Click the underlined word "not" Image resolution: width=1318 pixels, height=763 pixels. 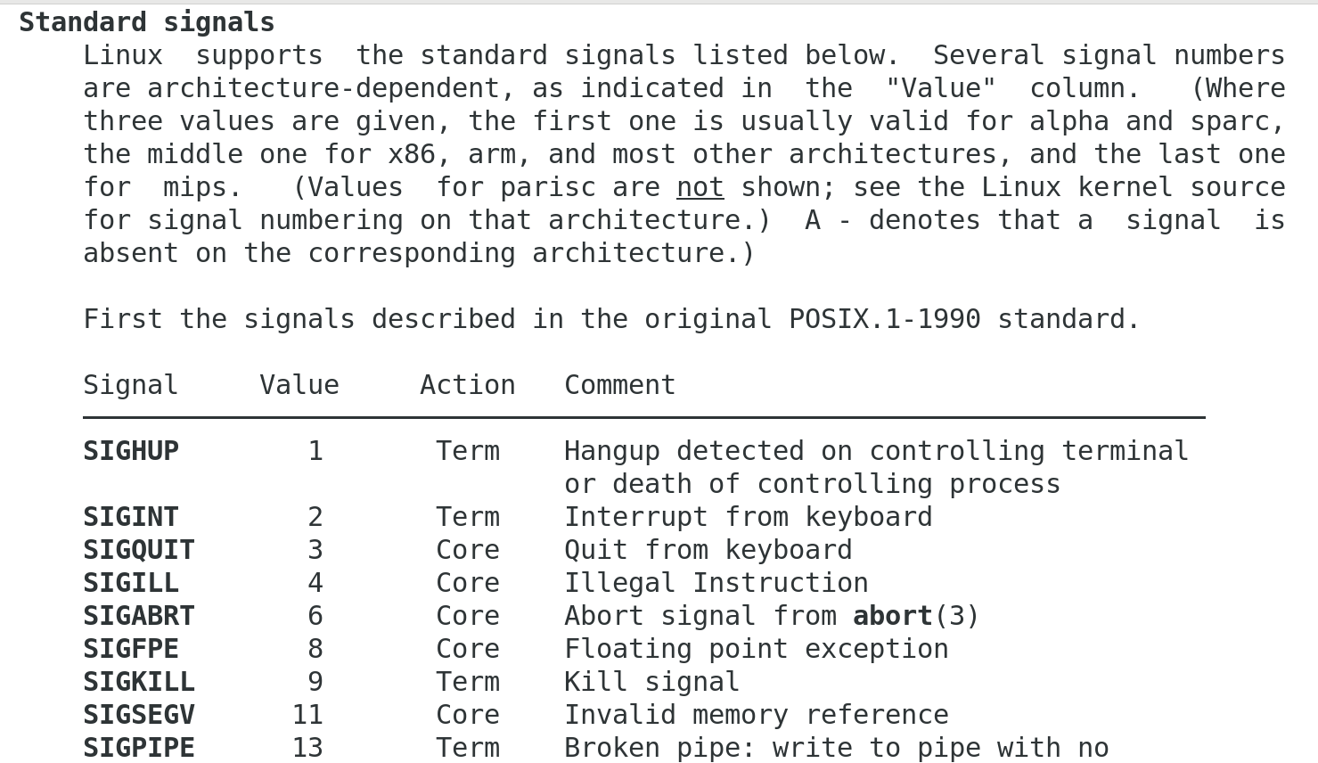point(700,187)
